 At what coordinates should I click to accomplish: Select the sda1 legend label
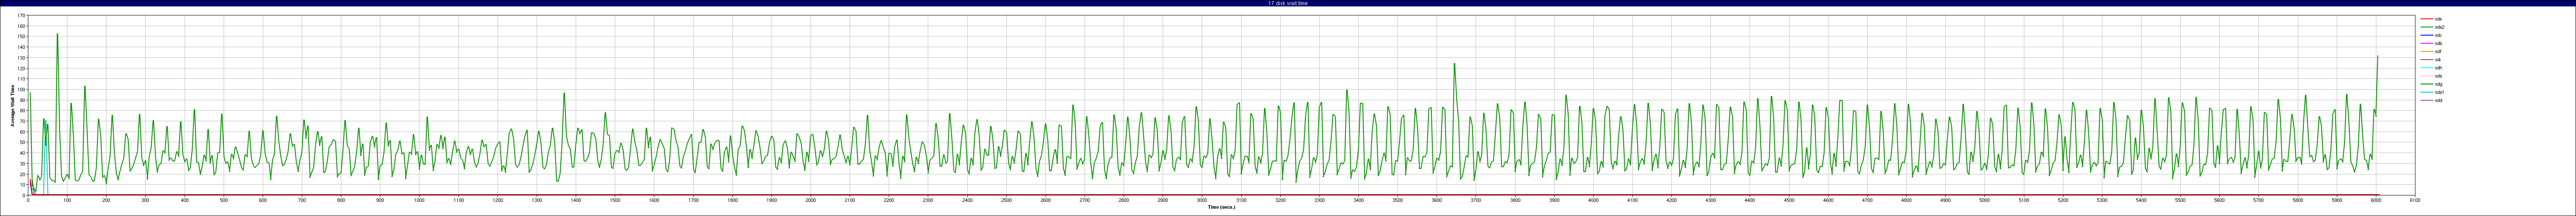click(2440, 92)
